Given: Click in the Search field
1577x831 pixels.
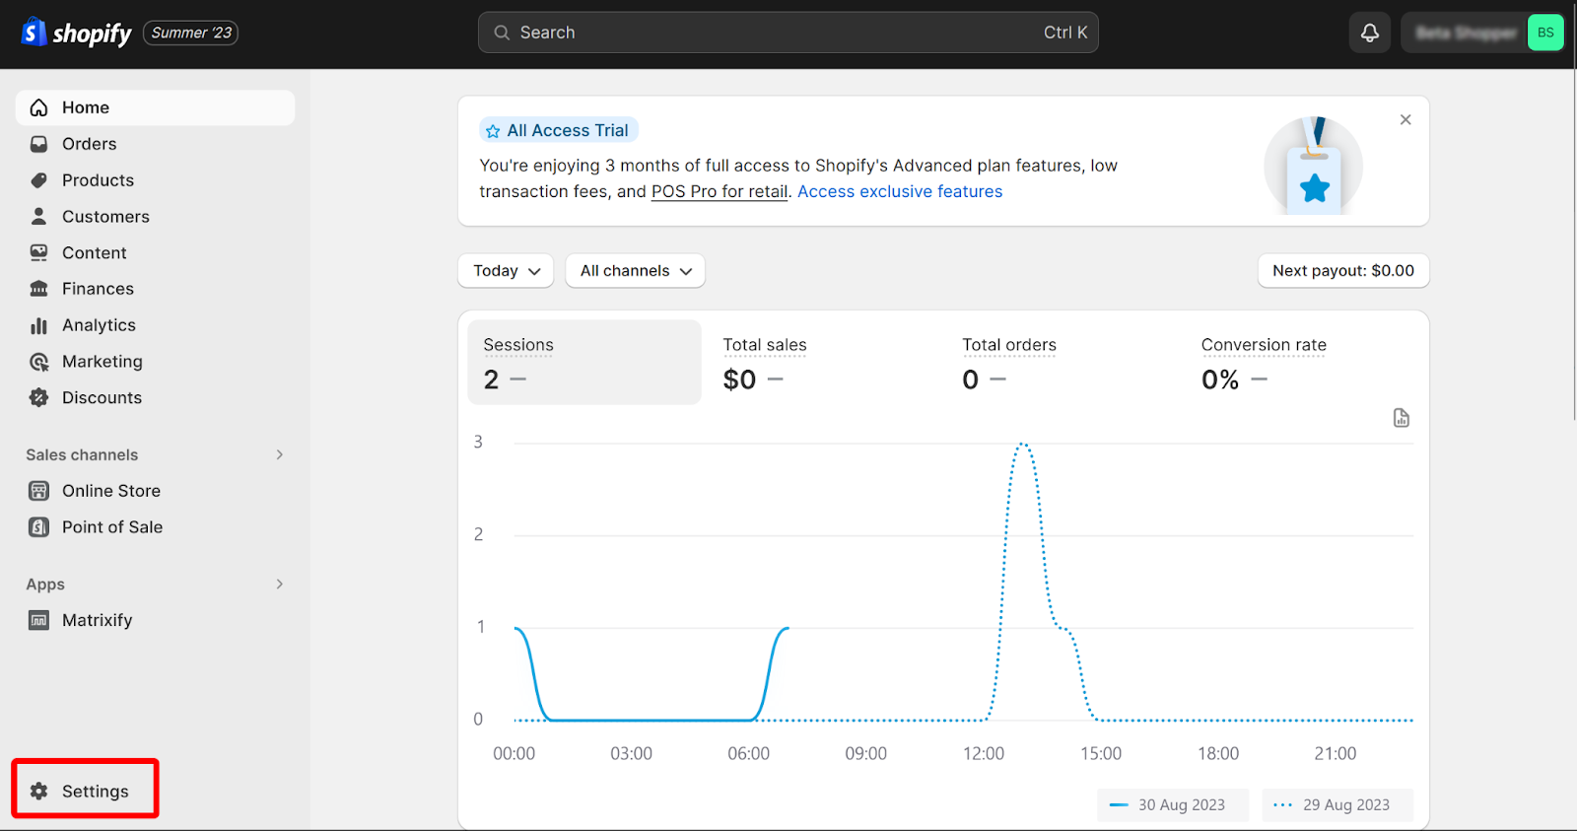Looking at the screenshot, I should [788, 33].
